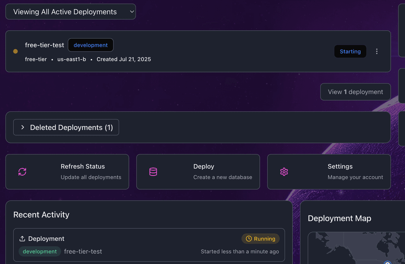Click the clock icon inside the Running badge
This screenshot has height=264, width=405.
point(248,238)
